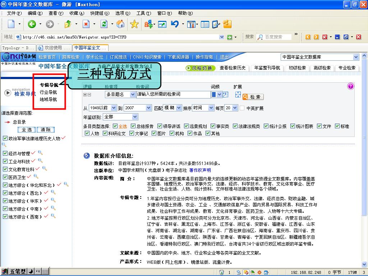Uncheck the 统计图表 checkbox
The image size is (368, 276).
(x=293, y=126)
